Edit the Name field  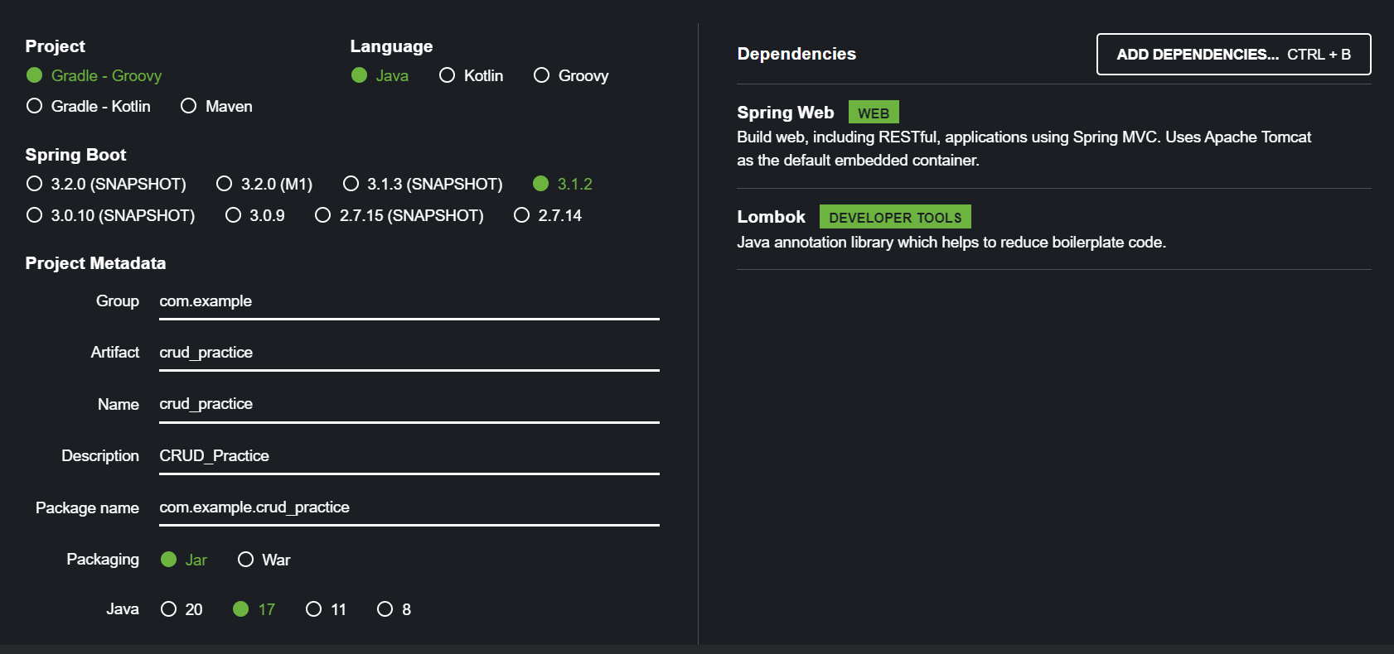click(x=409, y=404)
